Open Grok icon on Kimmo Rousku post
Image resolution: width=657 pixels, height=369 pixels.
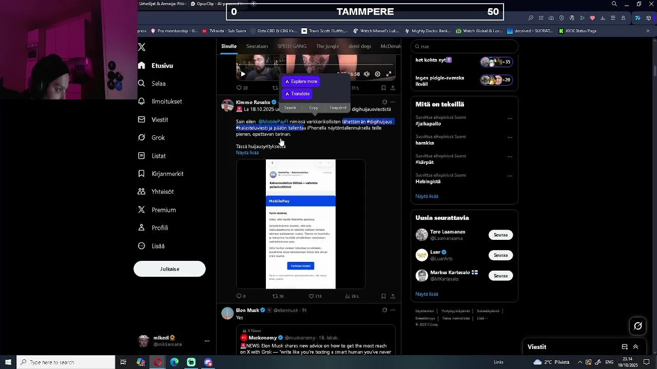(384, 102)
